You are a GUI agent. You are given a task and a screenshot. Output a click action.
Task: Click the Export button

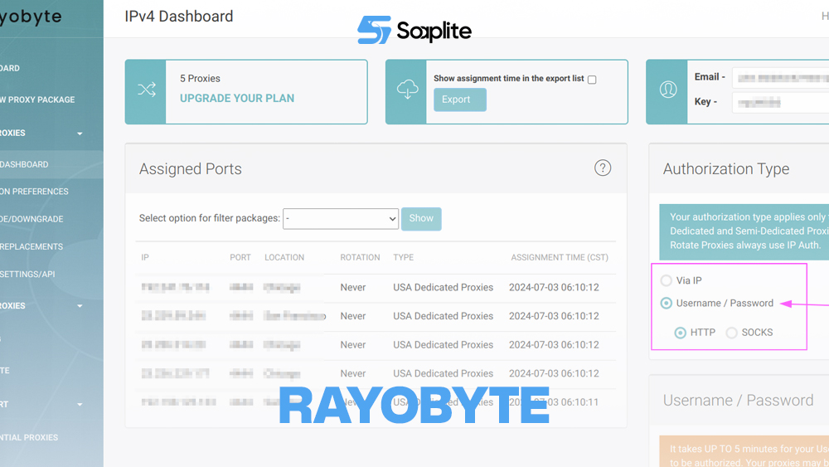[460, 100]
